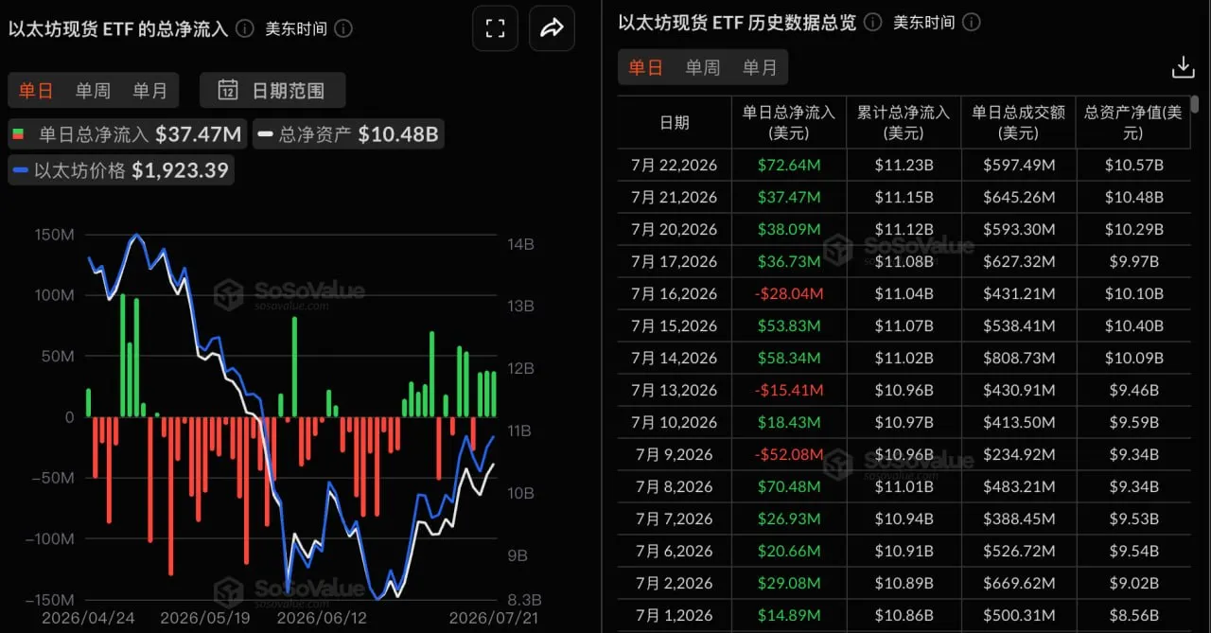Click info icon beside left 美东时间 label
The image size is (1211, 633).
click(x=343, y=28)
